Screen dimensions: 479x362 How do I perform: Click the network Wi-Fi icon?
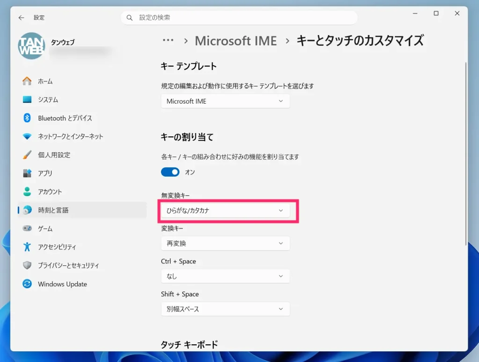[x=27, y=136]
